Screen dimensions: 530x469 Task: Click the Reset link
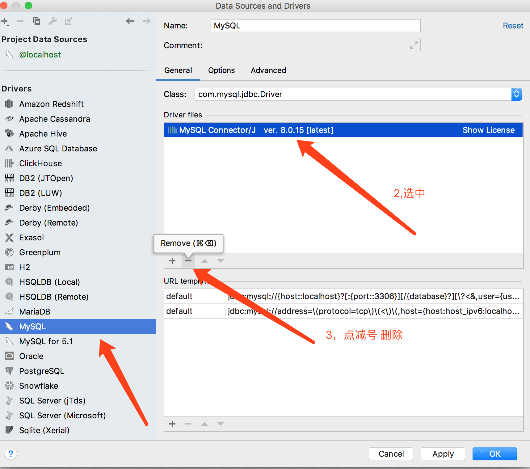tap(513, 26)
